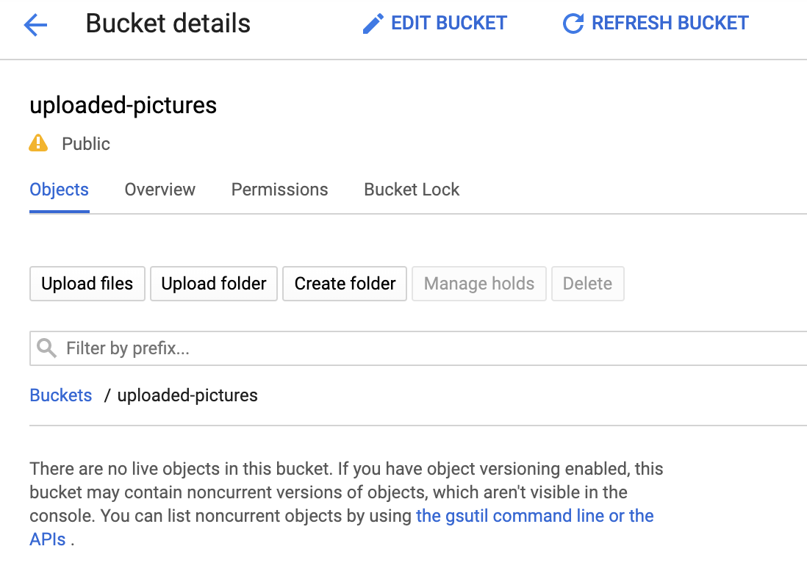The height and width of the screenshot is (585, 807).
Task: Click the Bucket details page title
Action: coord(168,24)
